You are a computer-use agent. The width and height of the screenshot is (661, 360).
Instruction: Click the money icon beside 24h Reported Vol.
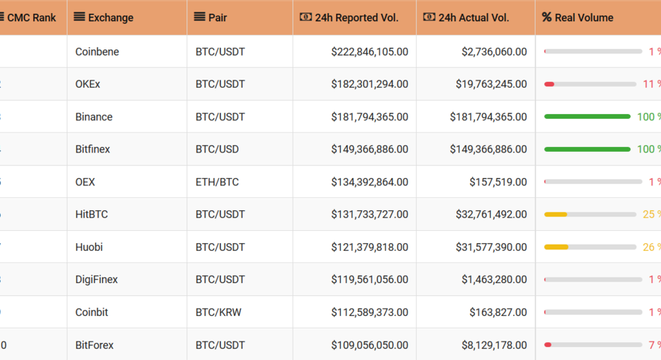coord(306,16)
